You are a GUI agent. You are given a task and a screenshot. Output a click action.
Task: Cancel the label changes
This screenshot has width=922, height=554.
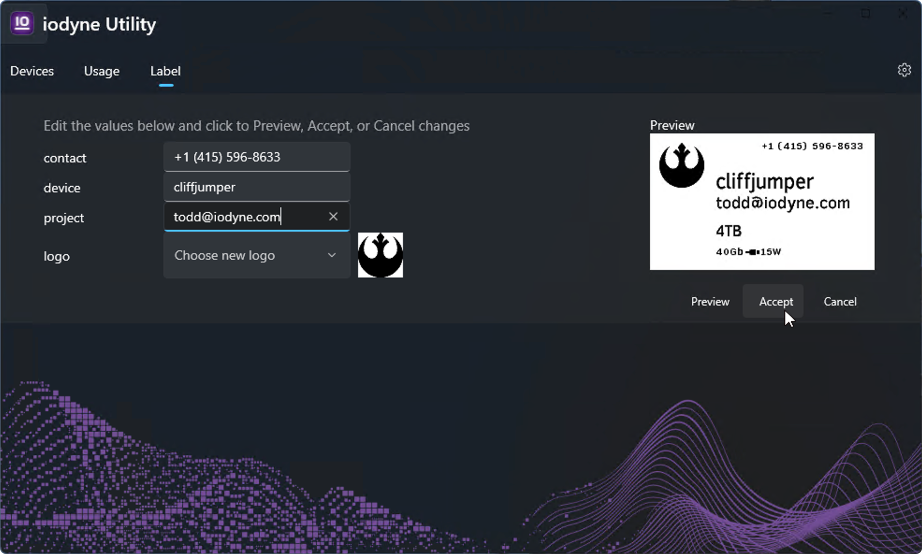coord(840,302)
